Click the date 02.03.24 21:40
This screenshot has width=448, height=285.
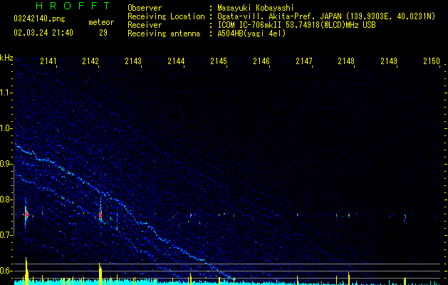pos(43,33)
